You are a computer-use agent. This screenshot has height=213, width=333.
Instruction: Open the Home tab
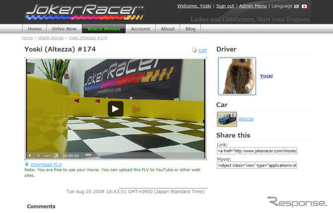(35, 29)
